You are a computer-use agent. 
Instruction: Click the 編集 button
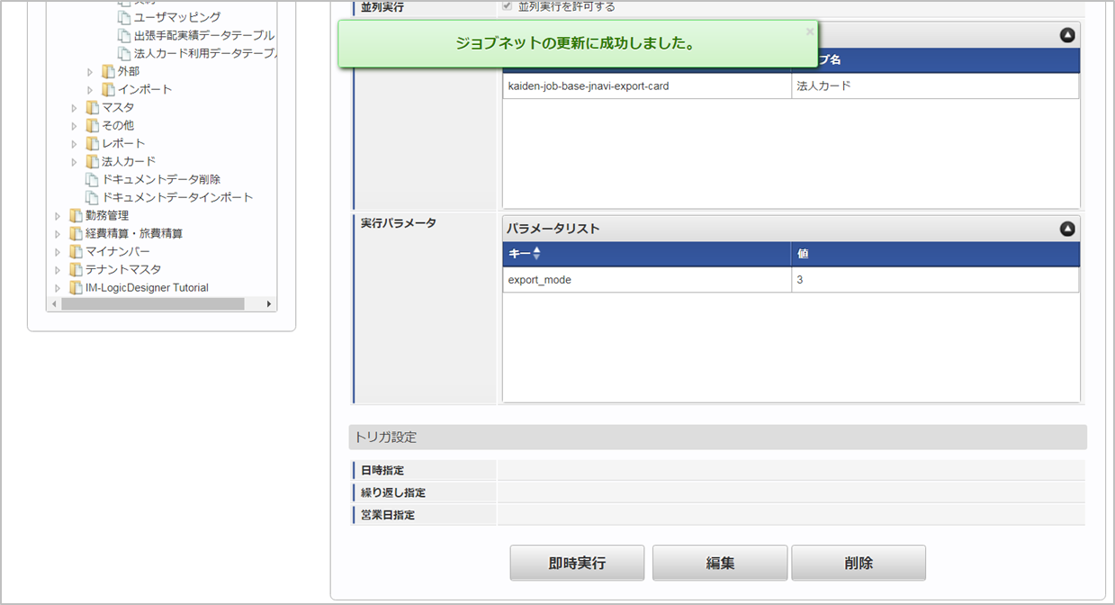tap(720, 563)
